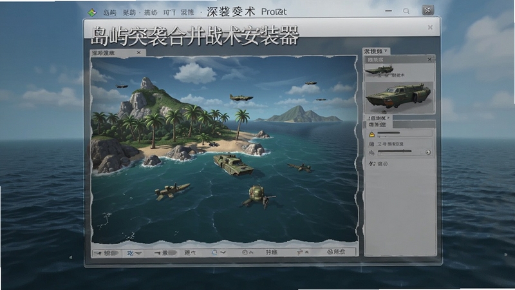Open the second title bar menu item
The image size is (515, 290).
(x=129, y=12)
